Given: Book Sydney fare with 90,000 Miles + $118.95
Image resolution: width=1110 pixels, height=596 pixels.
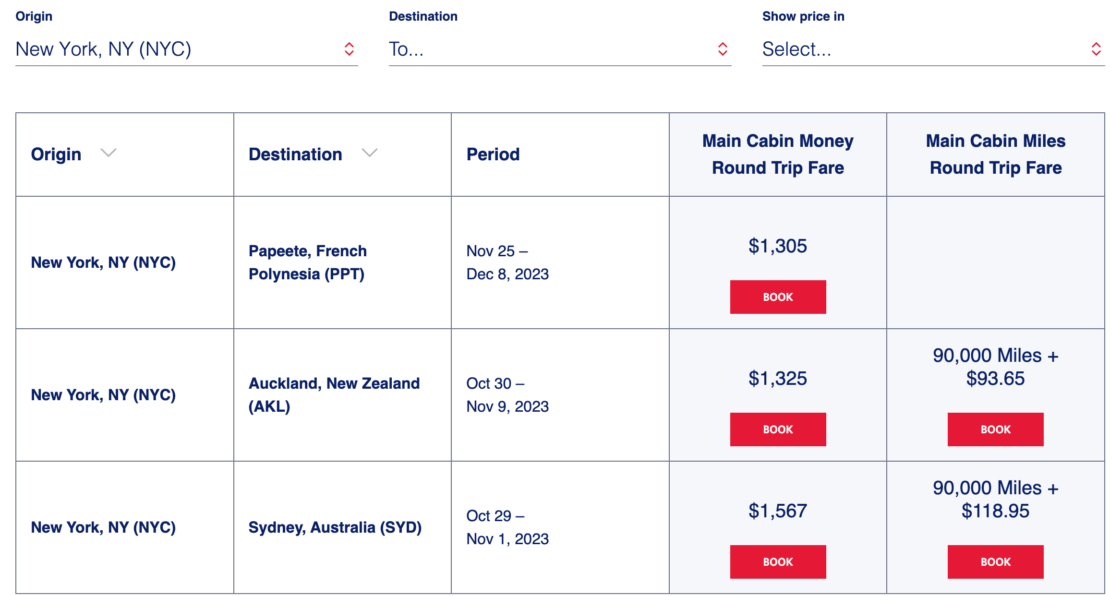Looking at the screenshot, I should tap(995, 562).
